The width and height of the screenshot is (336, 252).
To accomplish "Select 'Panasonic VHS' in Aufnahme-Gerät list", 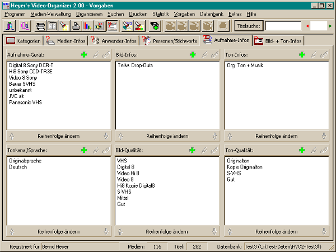I will tap(26, 102).
